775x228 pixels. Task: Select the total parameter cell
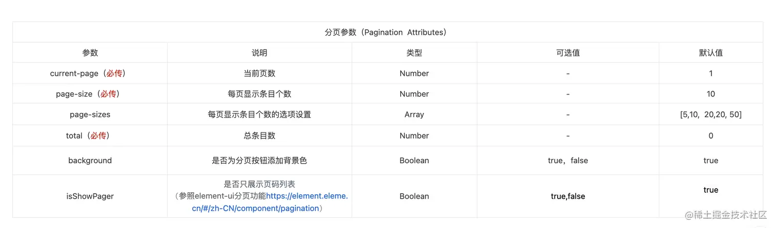(x=90, y=135)
